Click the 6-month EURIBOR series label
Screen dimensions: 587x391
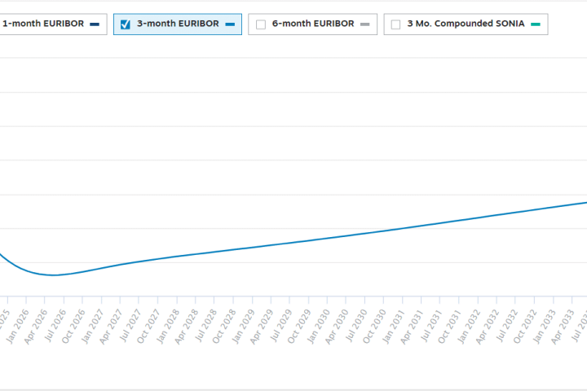click(x=313, y=24)
